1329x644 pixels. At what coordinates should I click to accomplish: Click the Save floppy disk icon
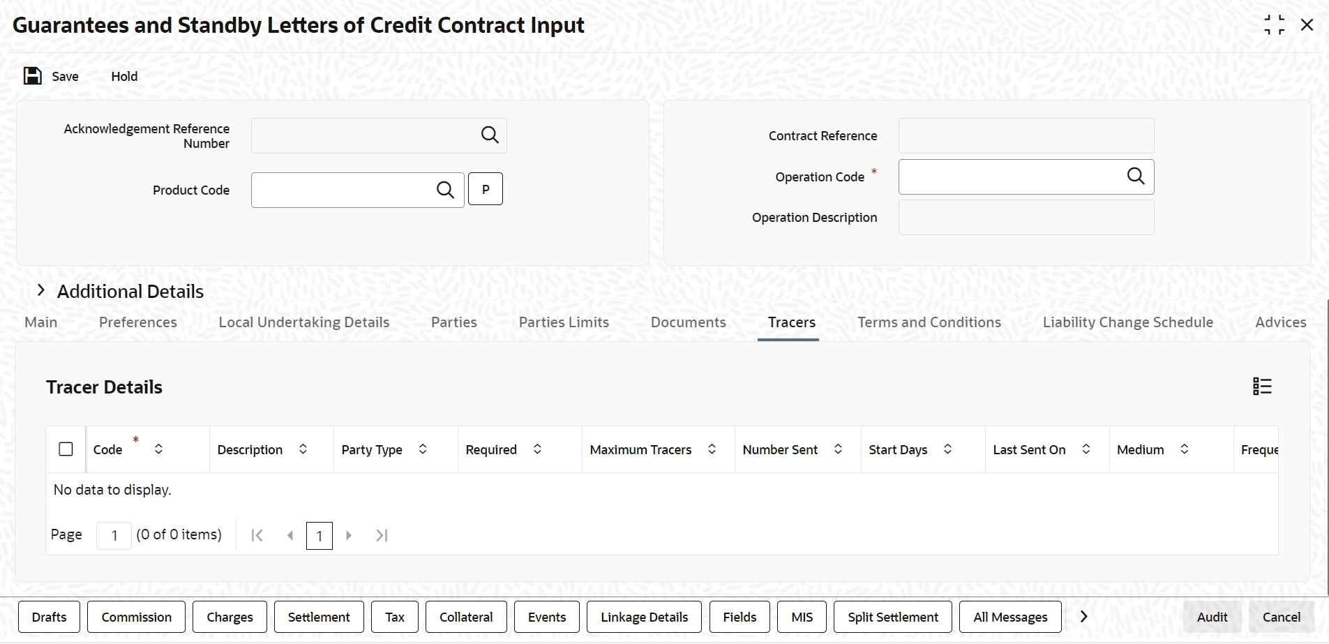click(x=33, y=76)
